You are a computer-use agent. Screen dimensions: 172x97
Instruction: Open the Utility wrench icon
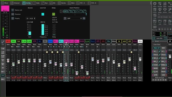pos(170,10)
